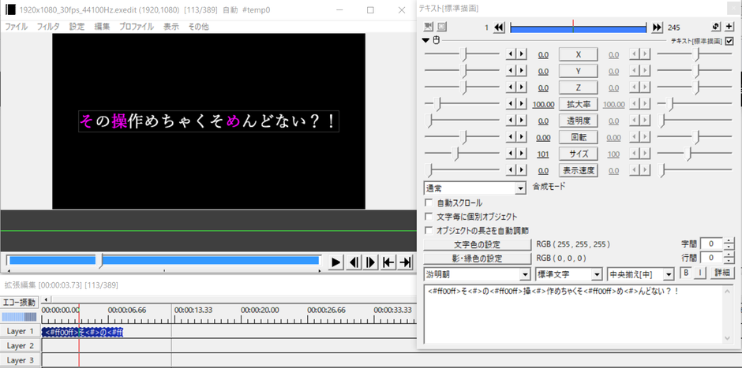Image resolution: width=742 pixels, height=368 pixels.
Task: Increase Y start value with its right arrow
Action: click(522, 71)
